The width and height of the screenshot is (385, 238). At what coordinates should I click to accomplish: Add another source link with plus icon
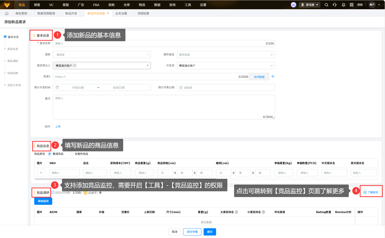[273, 76]
